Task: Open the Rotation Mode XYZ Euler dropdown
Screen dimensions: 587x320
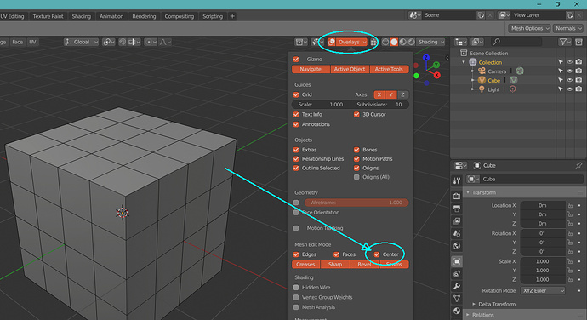Action: click(543, 291)
